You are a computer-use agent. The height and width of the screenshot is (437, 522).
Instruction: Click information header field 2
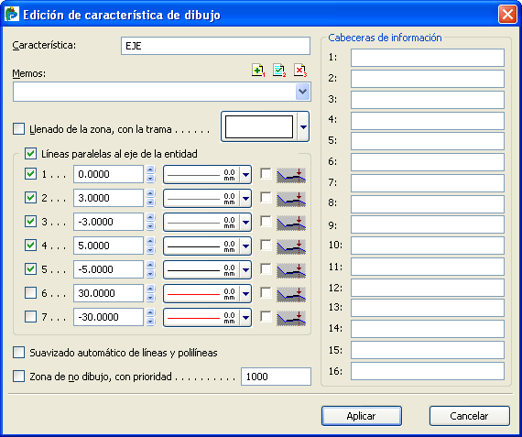428,79
